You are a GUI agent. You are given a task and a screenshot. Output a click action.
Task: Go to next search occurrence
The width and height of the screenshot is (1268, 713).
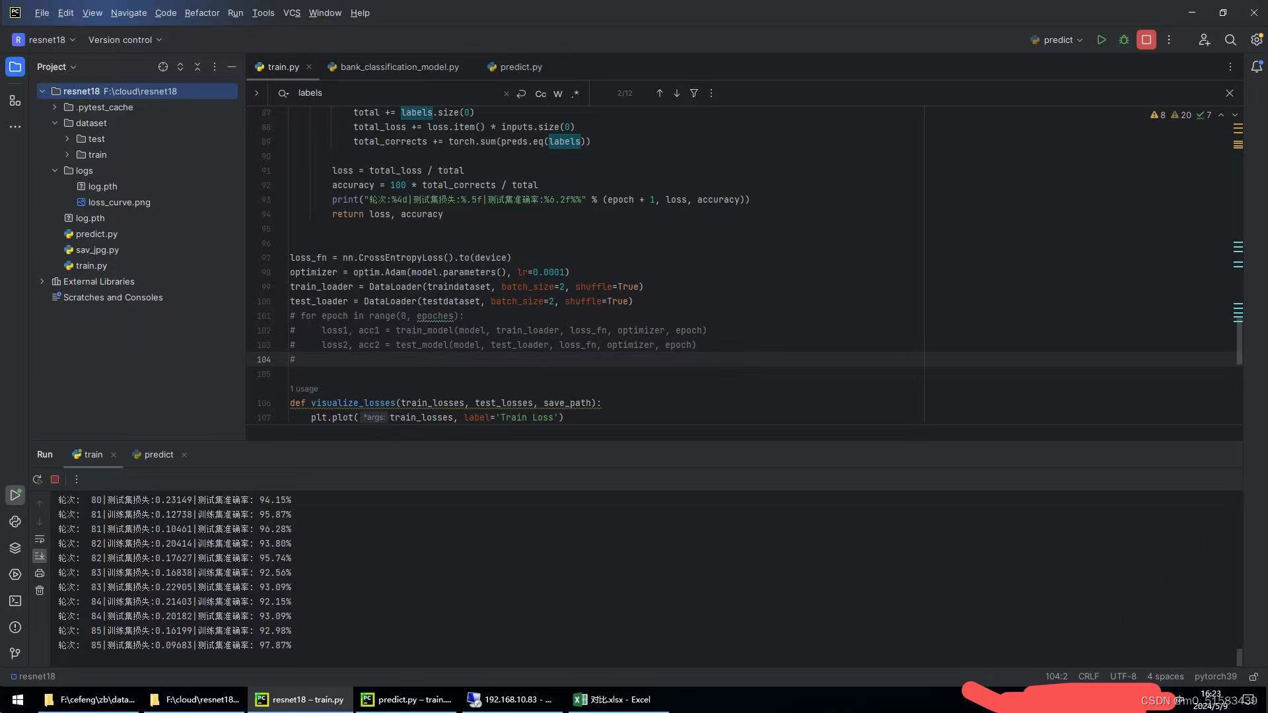(677, 93)
